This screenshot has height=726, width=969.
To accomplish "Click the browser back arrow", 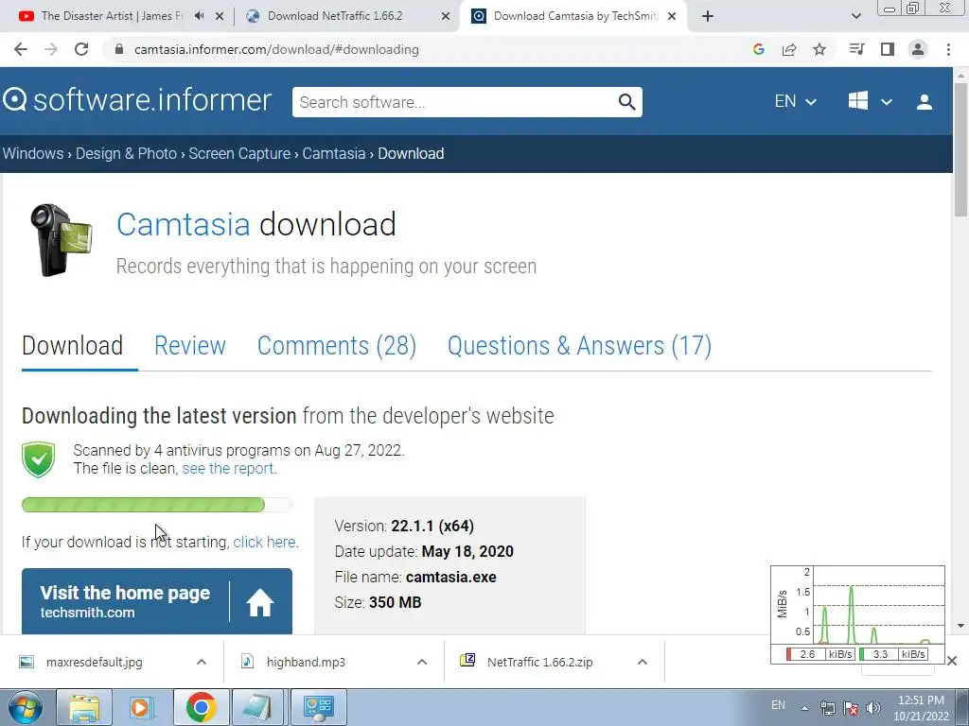I will coord(21,49).
